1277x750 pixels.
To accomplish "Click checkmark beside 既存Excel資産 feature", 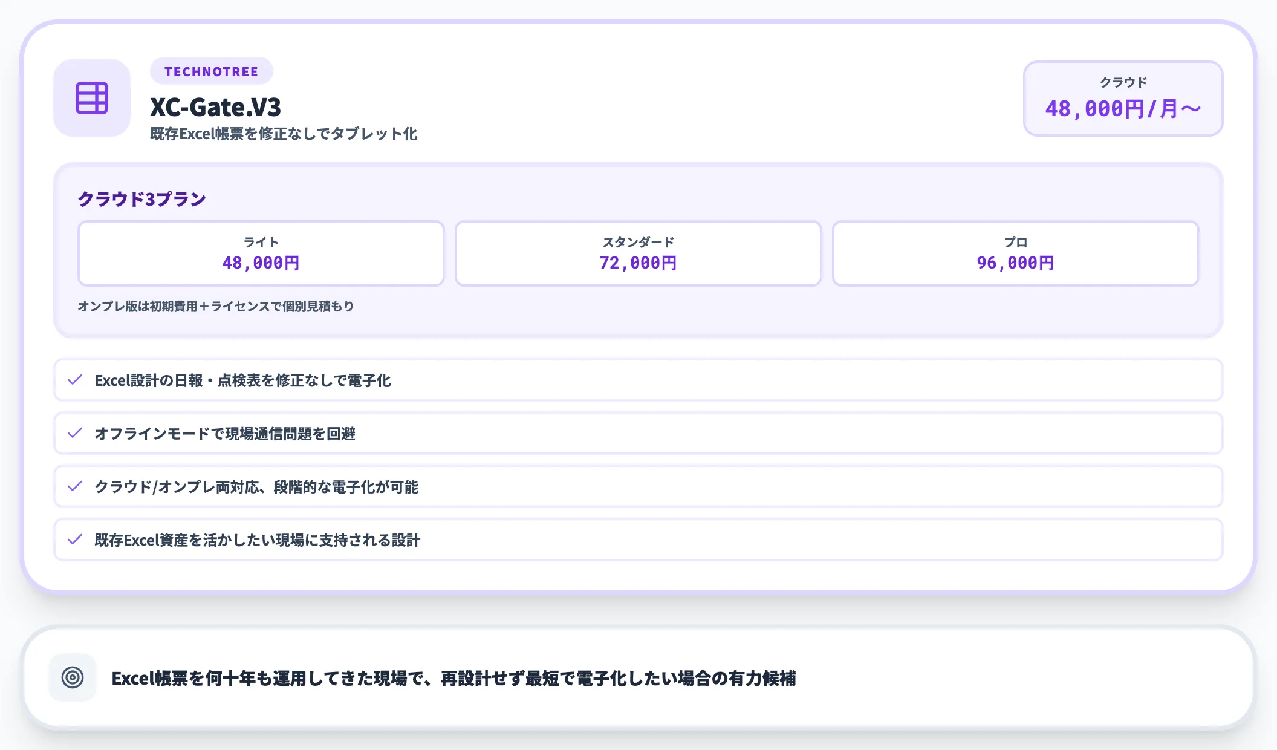I will [x=75, y=540].
